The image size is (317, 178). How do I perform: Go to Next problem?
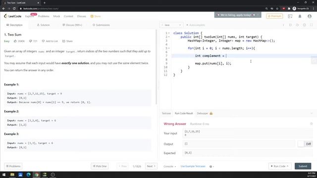click(151, 166)
